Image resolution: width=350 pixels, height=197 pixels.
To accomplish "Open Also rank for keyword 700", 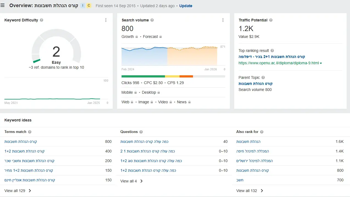I will pos(240,180).
